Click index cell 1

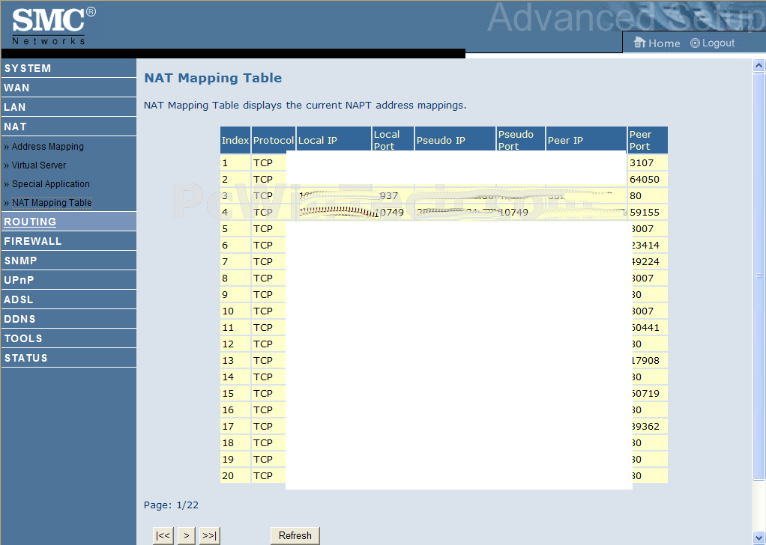pos(235,163)
